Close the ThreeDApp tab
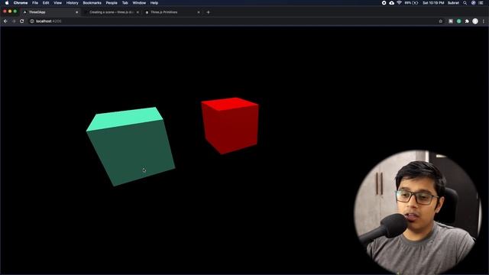489x275 pixels. point(76,12)
